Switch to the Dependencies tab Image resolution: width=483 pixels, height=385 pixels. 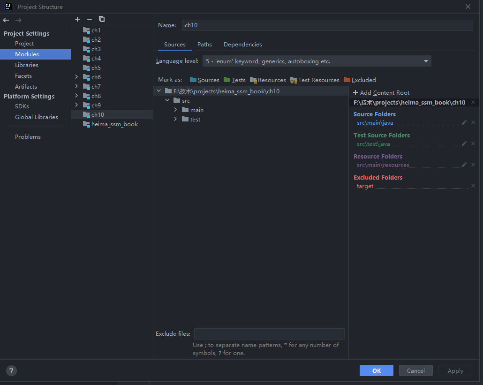(x=243, y=45)
